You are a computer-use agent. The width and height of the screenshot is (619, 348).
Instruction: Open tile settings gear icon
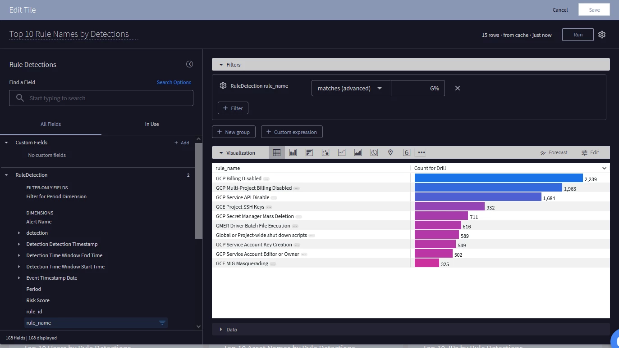tap(602, 35)
